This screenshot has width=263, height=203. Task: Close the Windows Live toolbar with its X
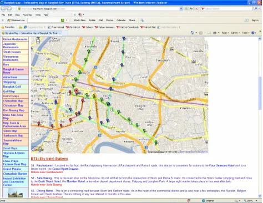pos(3,21)
